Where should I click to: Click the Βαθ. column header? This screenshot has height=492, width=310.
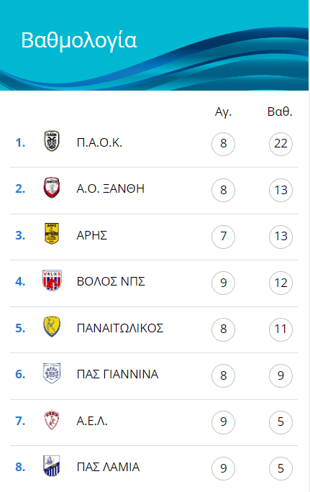280,111
